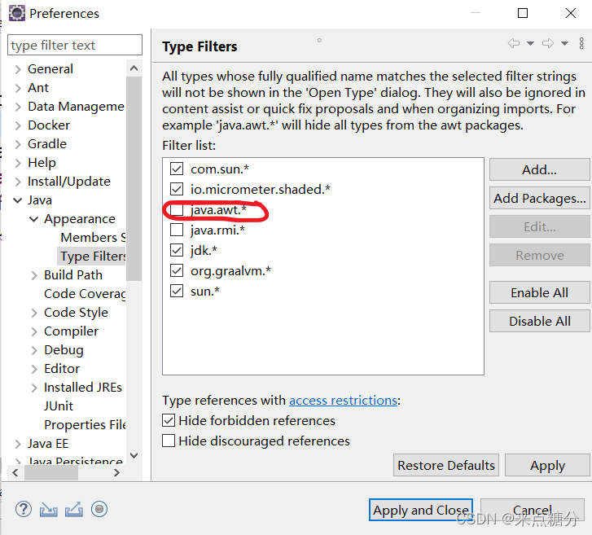Select the io.micrometer.shaded.* entry text
This screenshot has width=592, height=535.
[260, 189]
